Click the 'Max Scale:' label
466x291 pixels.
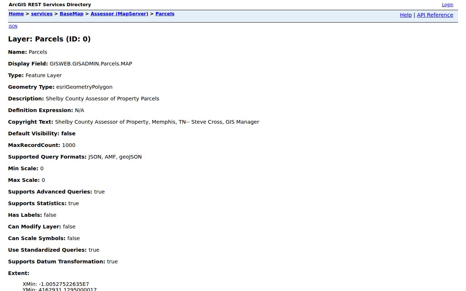(24, 180)
